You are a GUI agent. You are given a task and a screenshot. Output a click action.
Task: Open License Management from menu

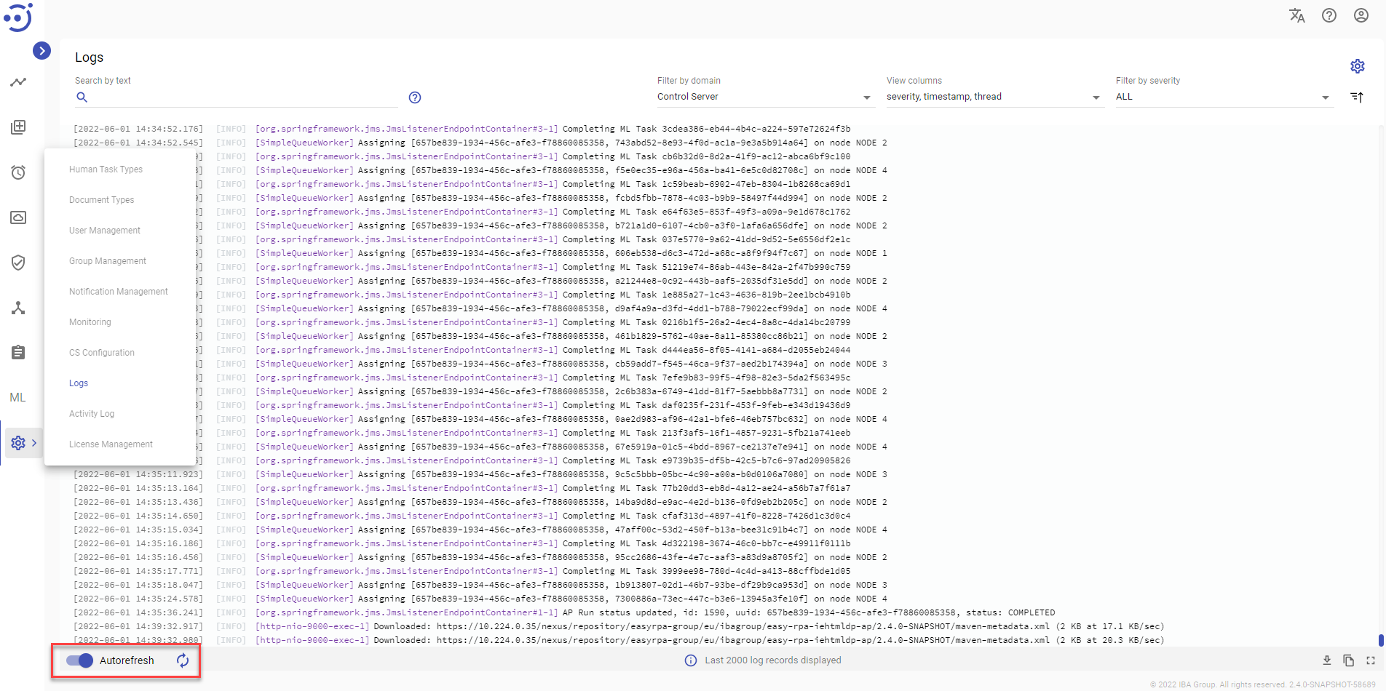111,444
